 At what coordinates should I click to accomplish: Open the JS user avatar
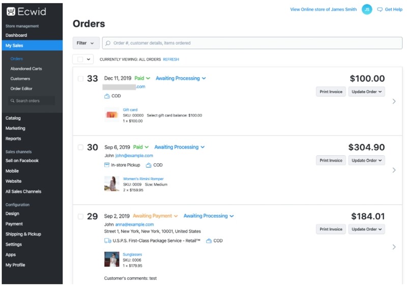tap(367, 10)
